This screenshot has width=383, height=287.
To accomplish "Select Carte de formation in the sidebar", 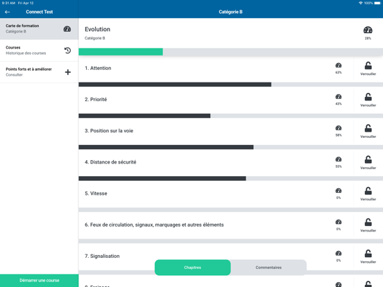I will coord(39,29).
